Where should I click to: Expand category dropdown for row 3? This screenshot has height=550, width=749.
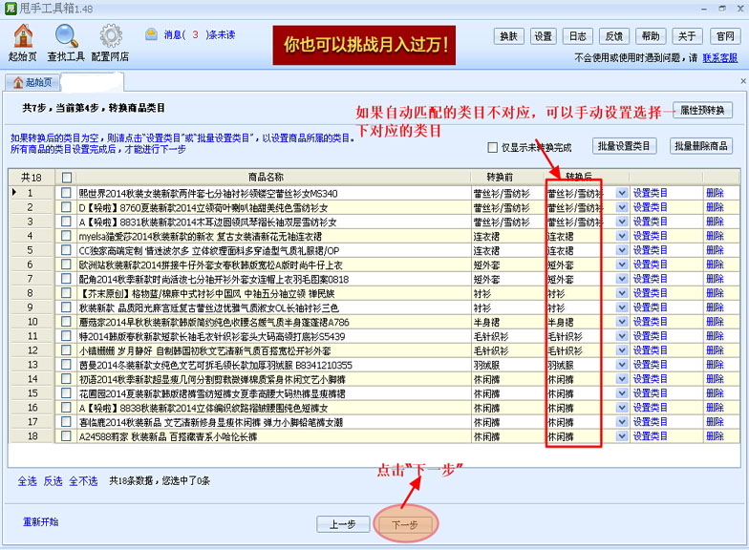tap(621, 222)
